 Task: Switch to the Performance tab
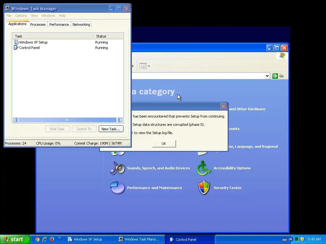59,24
